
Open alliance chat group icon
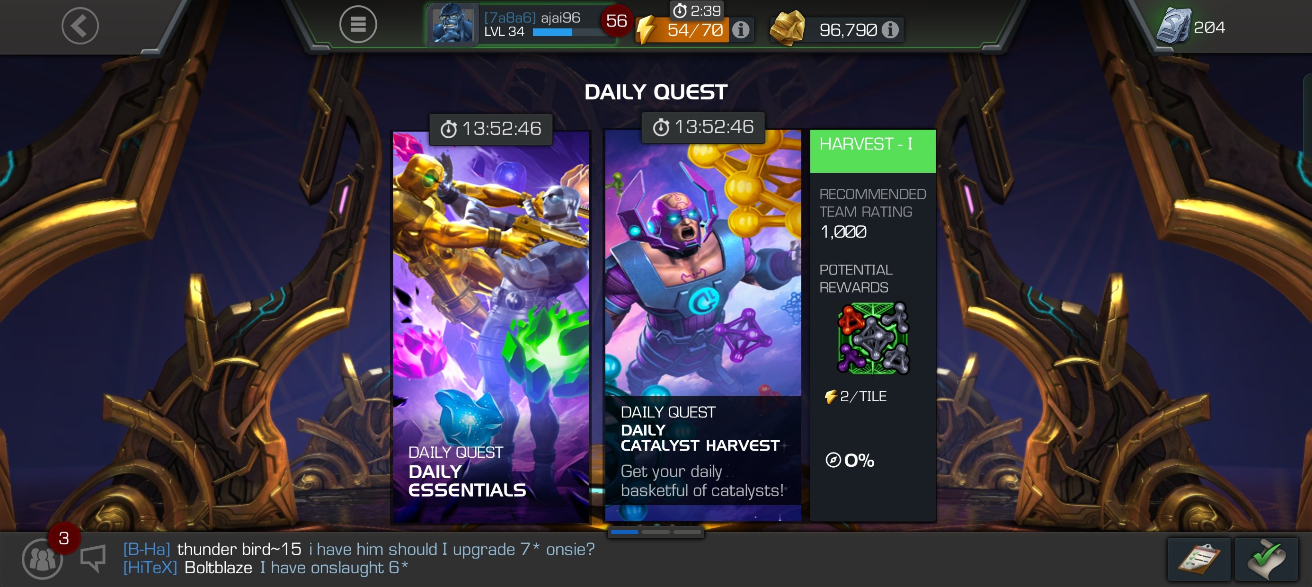42,559
